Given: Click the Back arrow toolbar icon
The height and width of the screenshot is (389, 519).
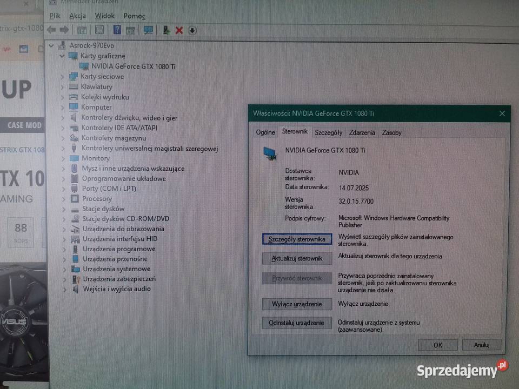Looking at the screenshot, I should [51, 30].
